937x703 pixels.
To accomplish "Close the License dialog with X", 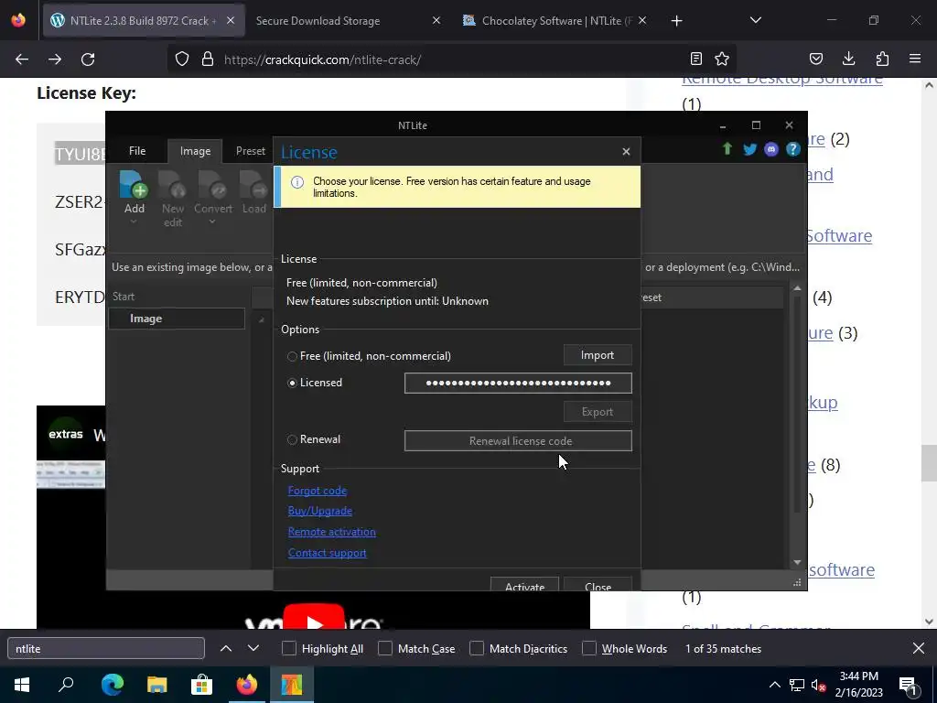I will [626, 152].
